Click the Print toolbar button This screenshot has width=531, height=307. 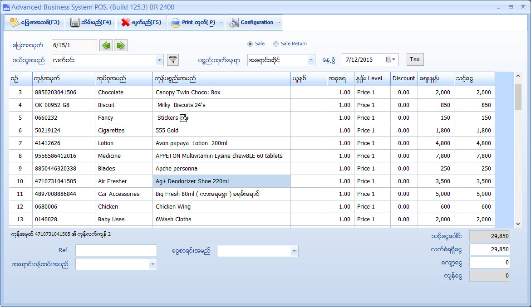click(x=193, y=22)
